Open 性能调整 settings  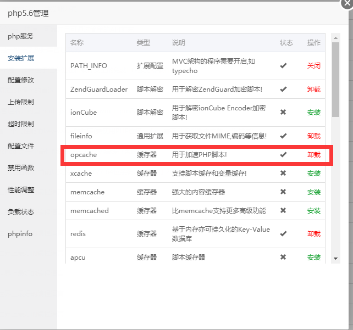click(29, 190)
